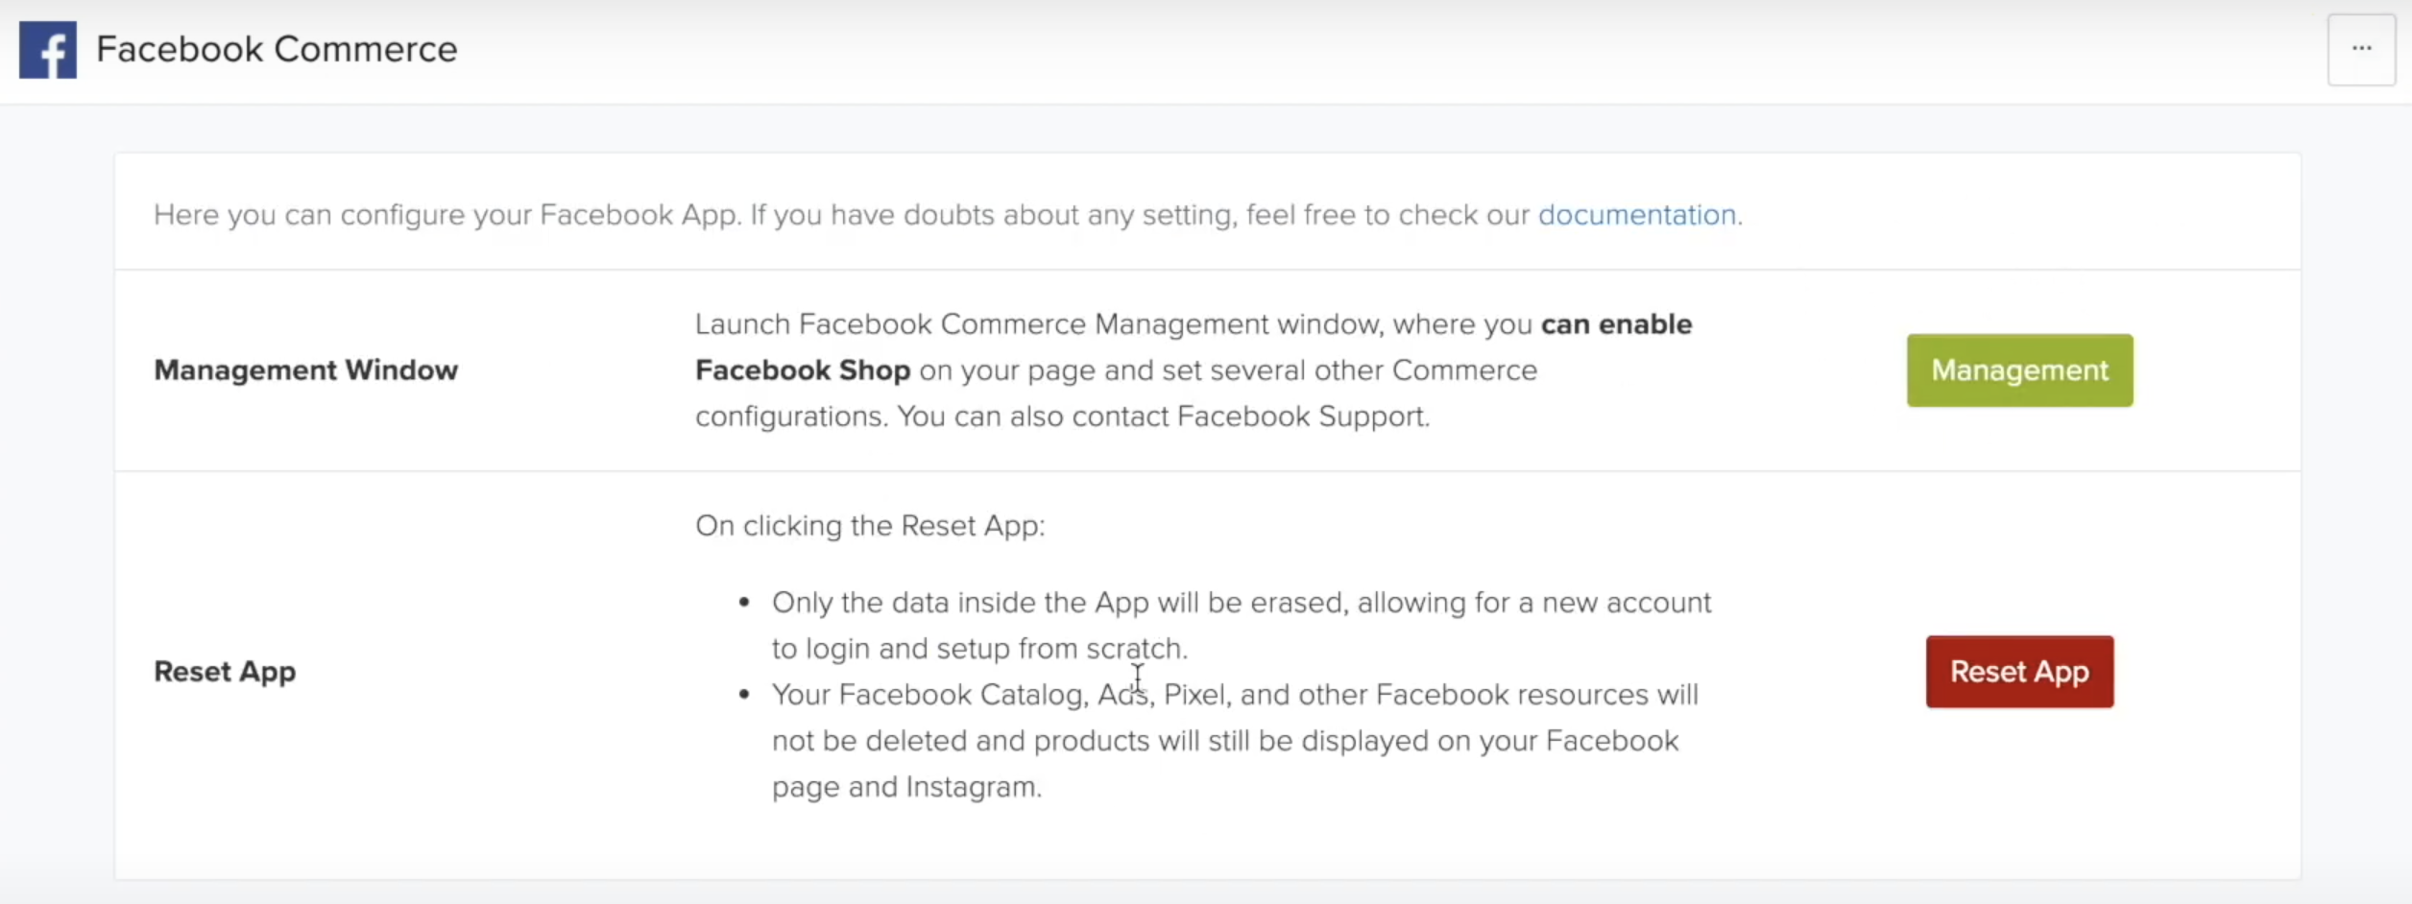Click 'page and Instagram.' closing line
2412x904 pixels.
click(906, 787)
